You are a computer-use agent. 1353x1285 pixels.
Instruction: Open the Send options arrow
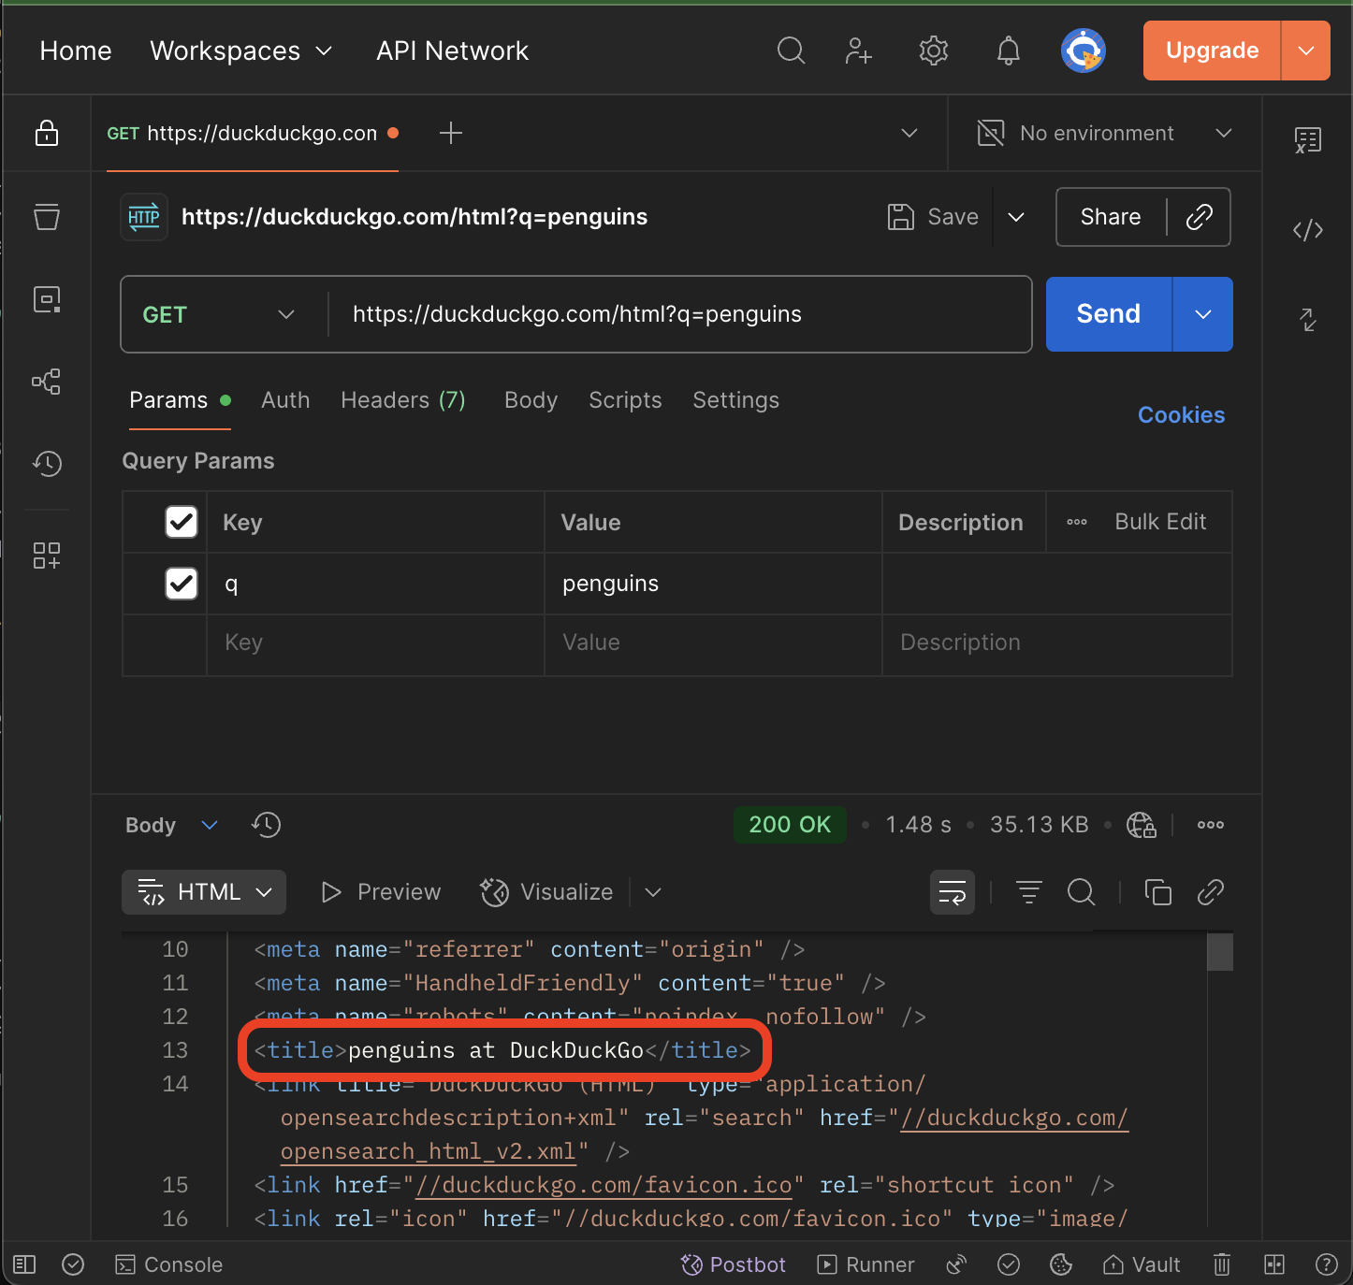click(x=1203, y=314)
